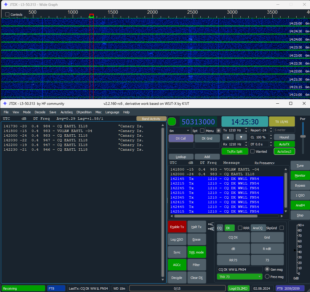Toggle the AnsB4 button
This screenshot has height=292, width=310.
click(x=300, y=205)
